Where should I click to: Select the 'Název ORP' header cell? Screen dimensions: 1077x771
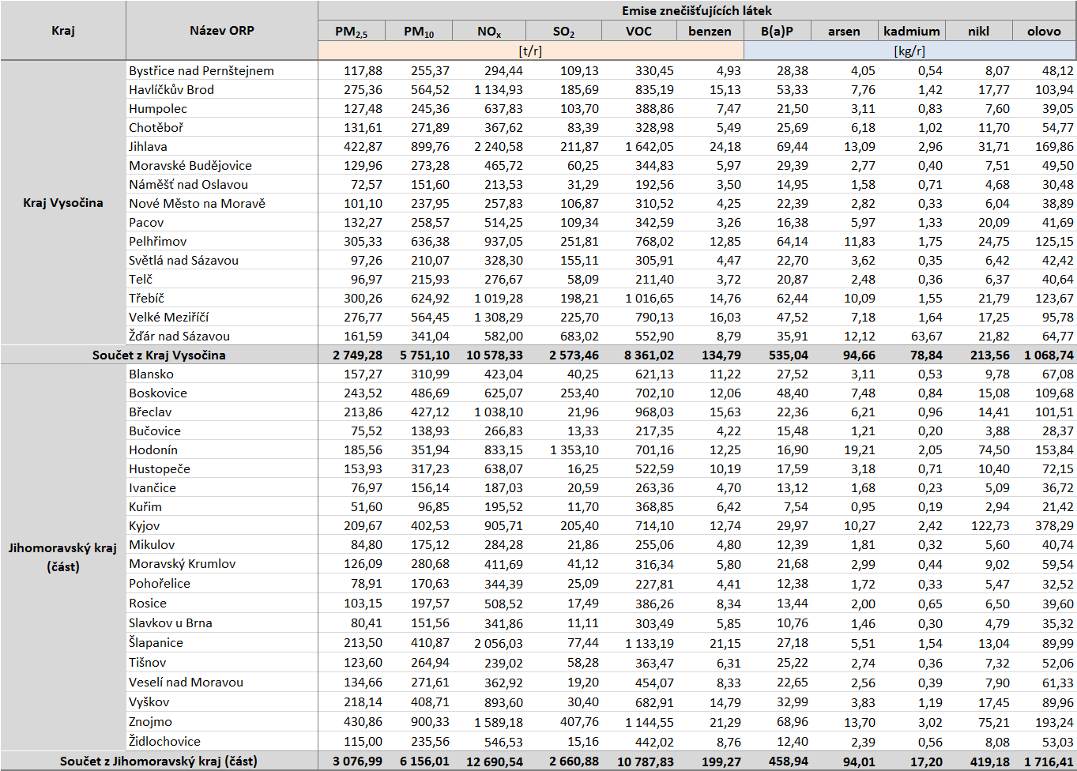click(222, 31)
